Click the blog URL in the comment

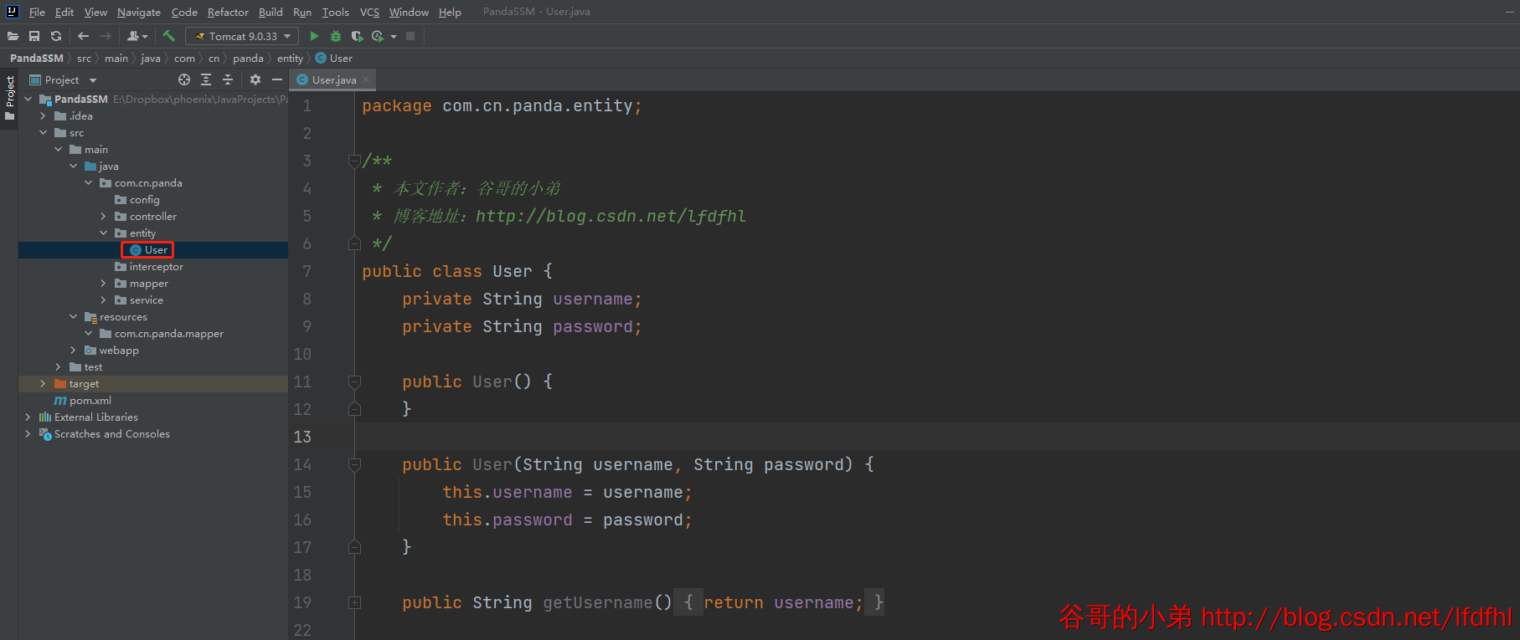tap(611, 216)
